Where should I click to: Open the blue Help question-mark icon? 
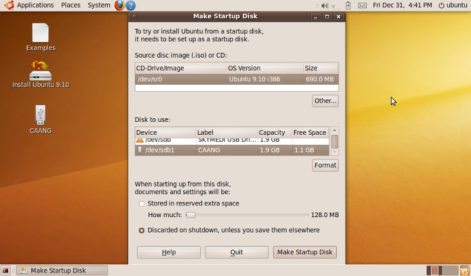(x=130, y=5)
